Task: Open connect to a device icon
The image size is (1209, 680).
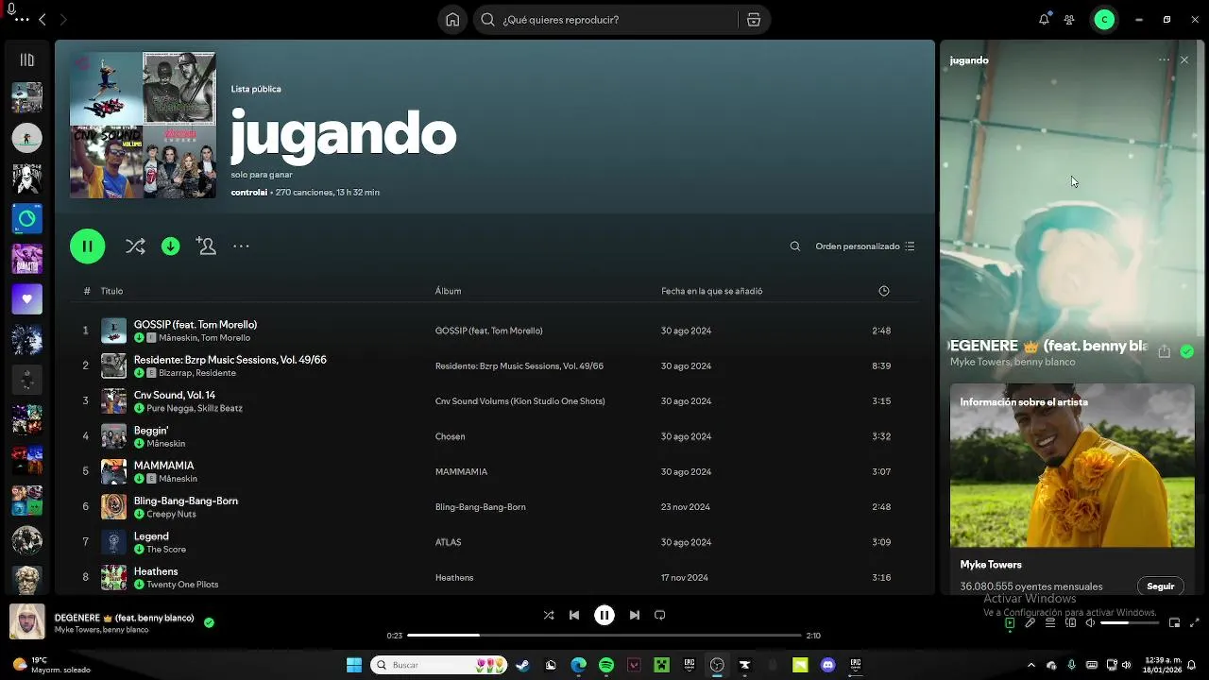Action: point(1070,623)
